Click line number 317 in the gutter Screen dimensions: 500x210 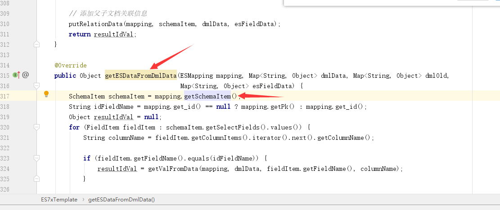5,96
